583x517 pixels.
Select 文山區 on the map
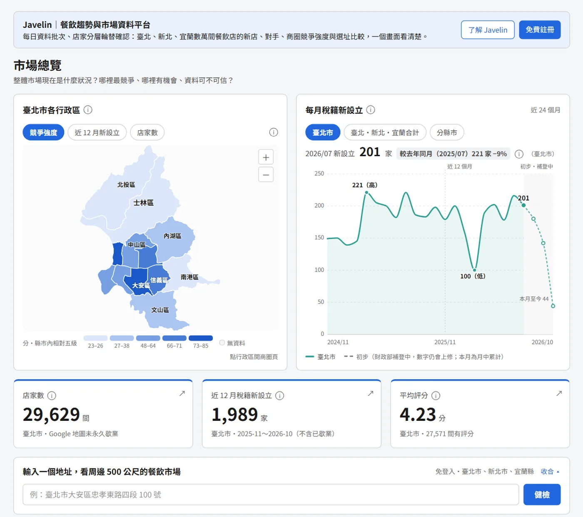tap(160, 310)
